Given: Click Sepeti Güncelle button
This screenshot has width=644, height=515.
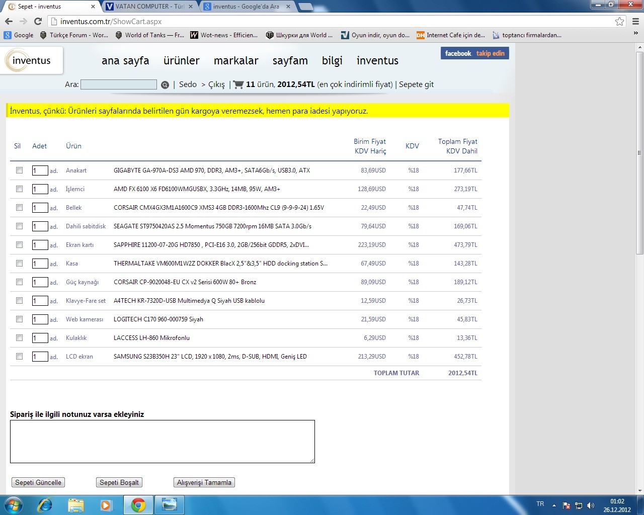Looking at the screenshot, I should pos(38,482).
